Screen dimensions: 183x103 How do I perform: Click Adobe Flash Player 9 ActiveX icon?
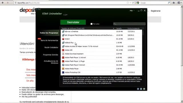[63, 65]
